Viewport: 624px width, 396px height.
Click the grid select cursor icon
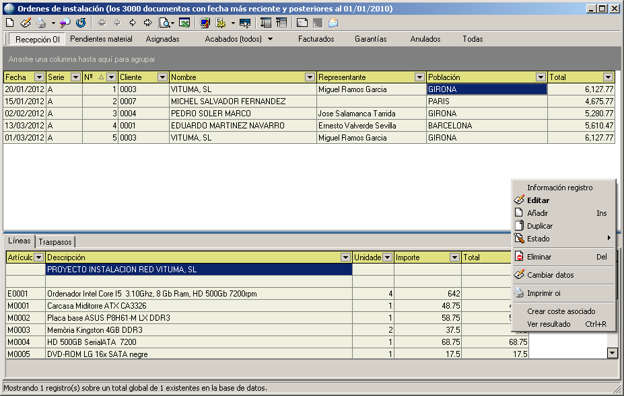coord(245,23)
